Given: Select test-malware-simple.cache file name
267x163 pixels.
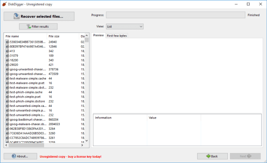Looking at the screenshot, I should click(x=28, y=78).
